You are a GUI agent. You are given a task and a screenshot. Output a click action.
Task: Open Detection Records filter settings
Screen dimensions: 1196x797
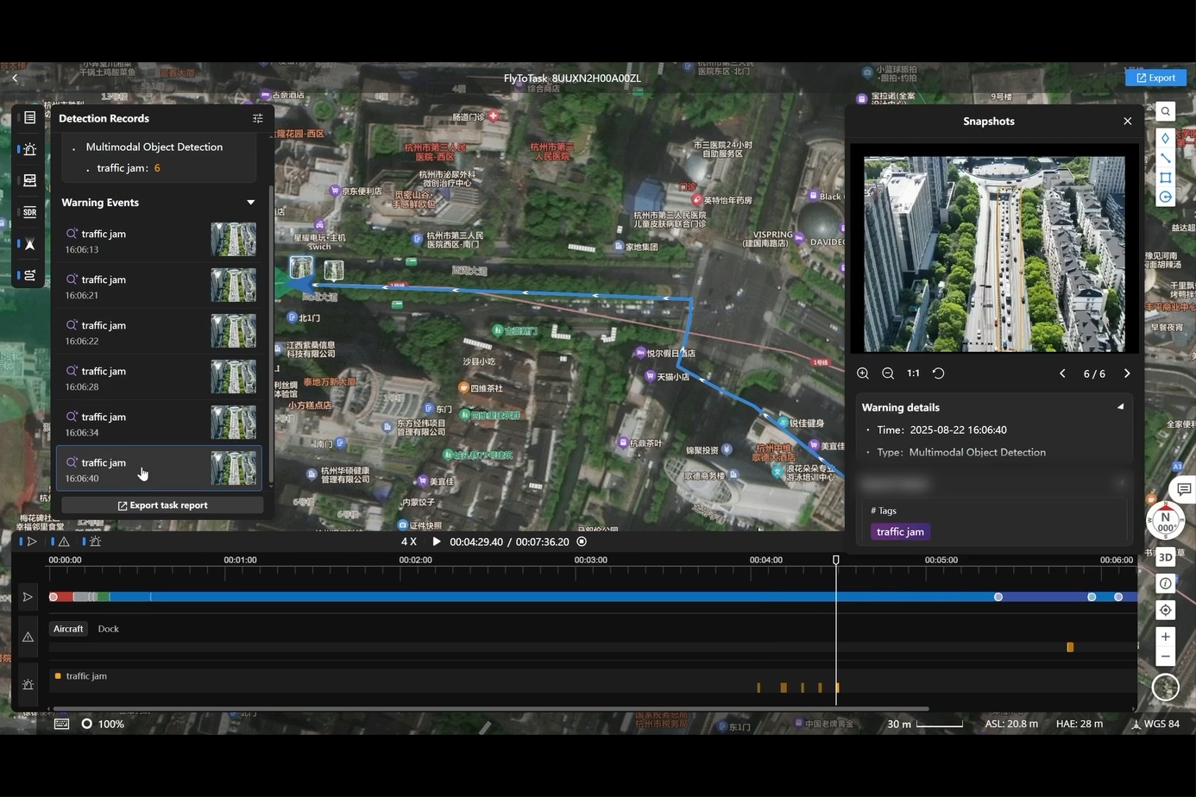click(x=257, y=118)
